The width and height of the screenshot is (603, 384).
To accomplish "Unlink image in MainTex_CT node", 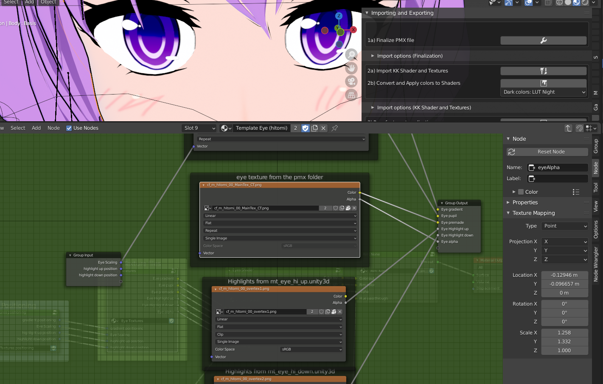I will point(354,208).
